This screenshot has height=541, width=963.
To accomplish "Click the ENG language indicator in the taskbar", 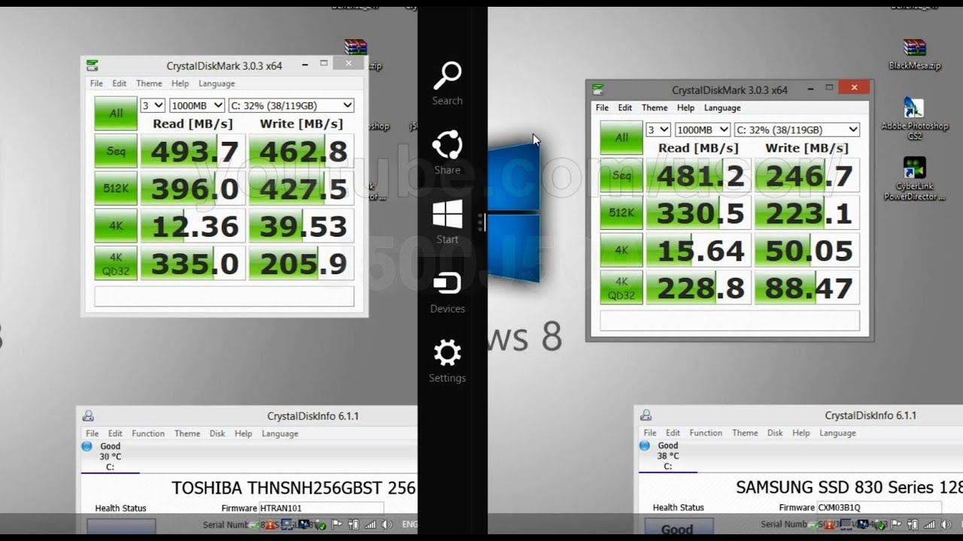I will (x=410, y=524).
